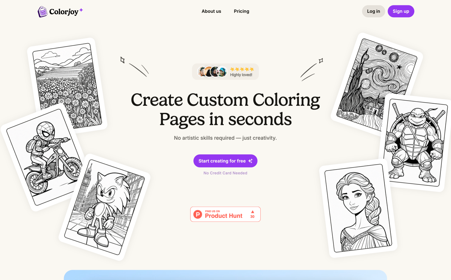Upvote using the Product Hunt triangle arrow

pyautogui.click(x=252, y=212)
